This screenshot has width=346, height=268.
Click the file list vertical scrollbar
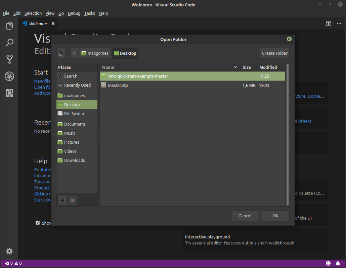tap(287, 135)
